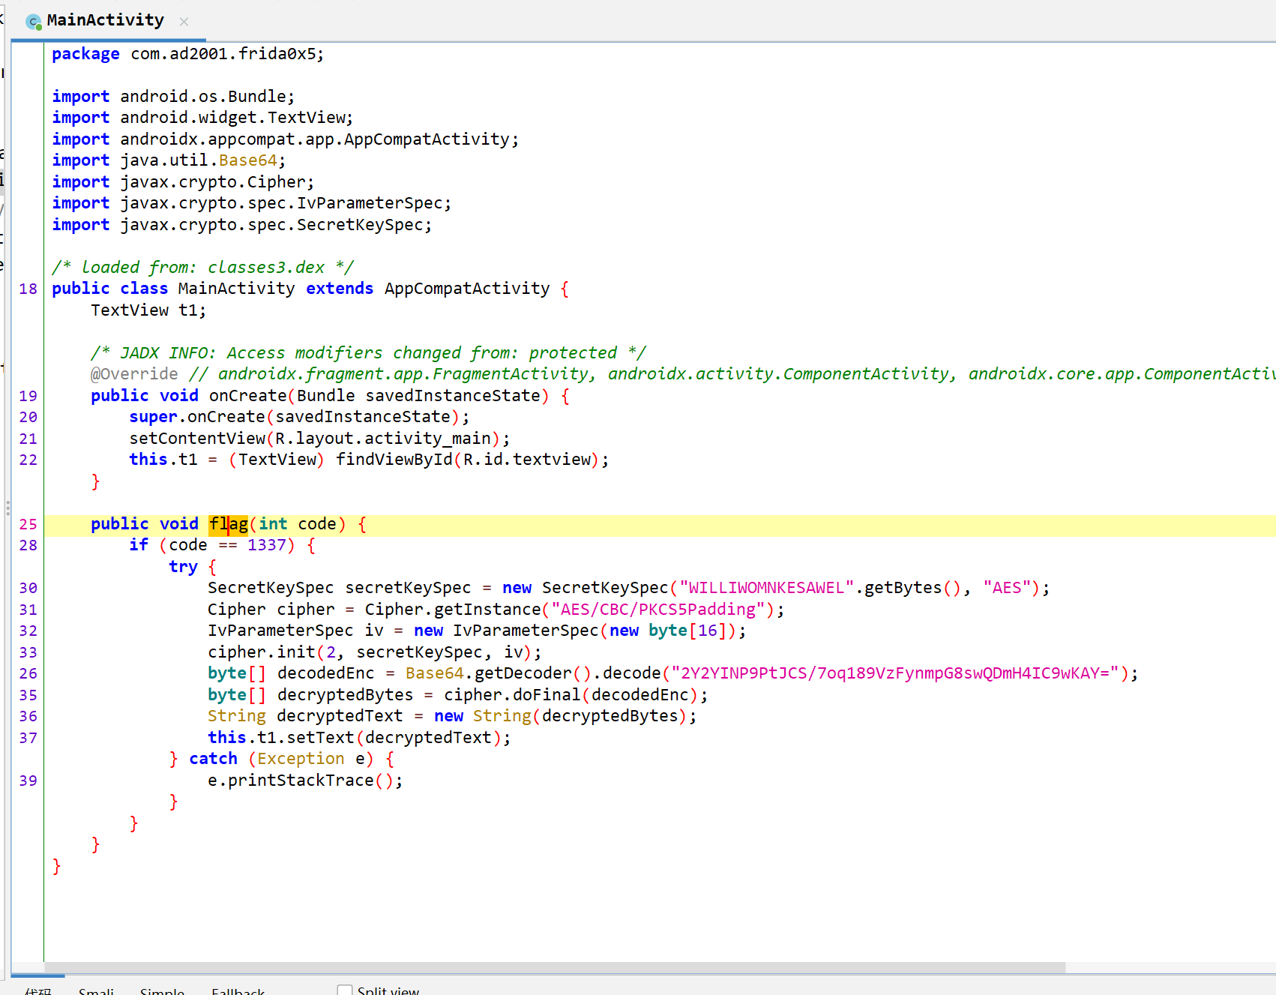The width and height of the screenshot is (1276, 995).
Task: Click import android.widget.TextView line
Action: click(202, 118)
